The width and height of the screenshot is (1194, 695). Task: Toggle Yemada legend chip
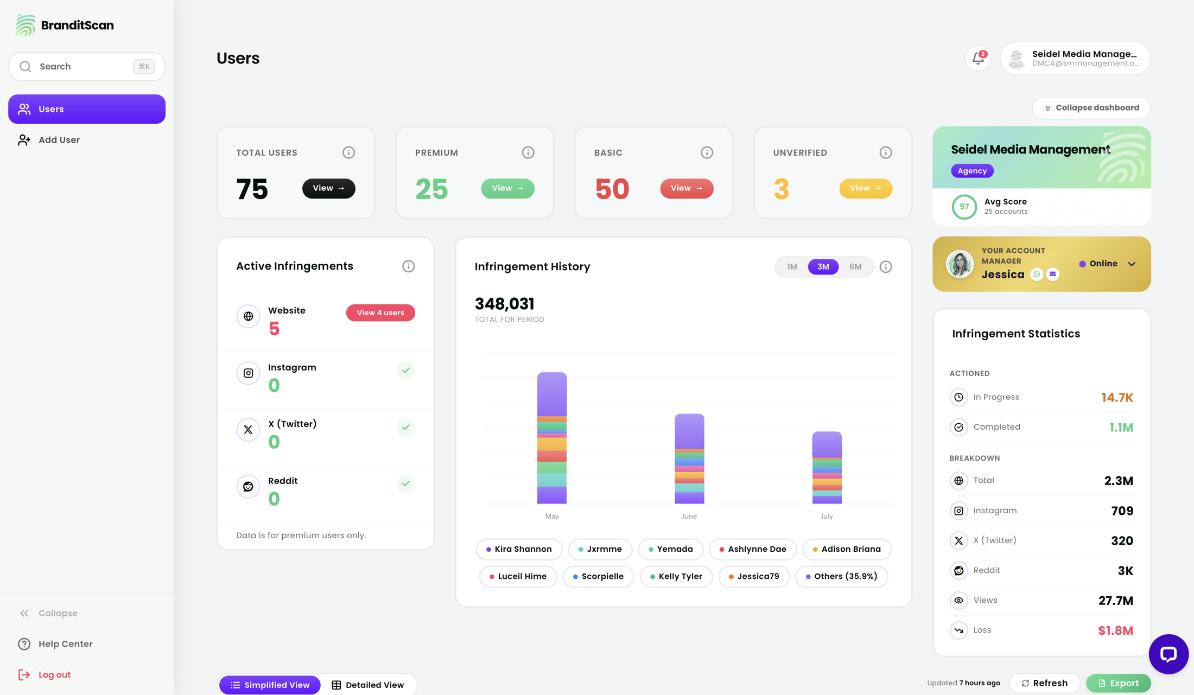[x=671, y=549]
